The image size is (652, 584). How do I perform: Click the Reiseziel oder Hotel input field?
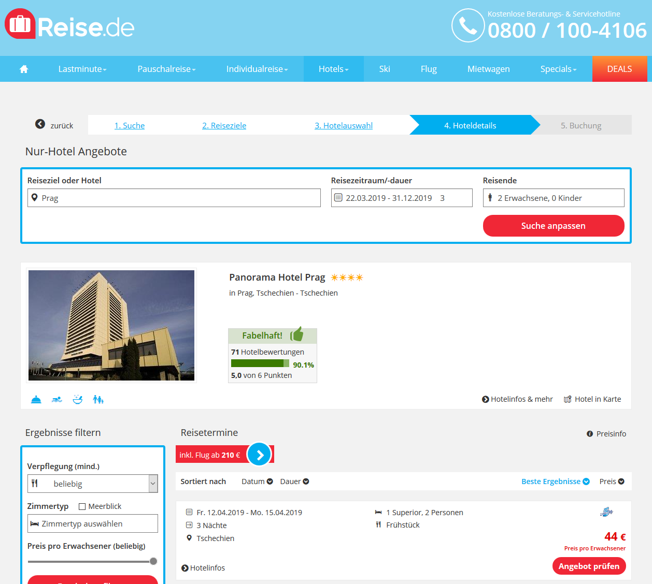pos(174,198)
